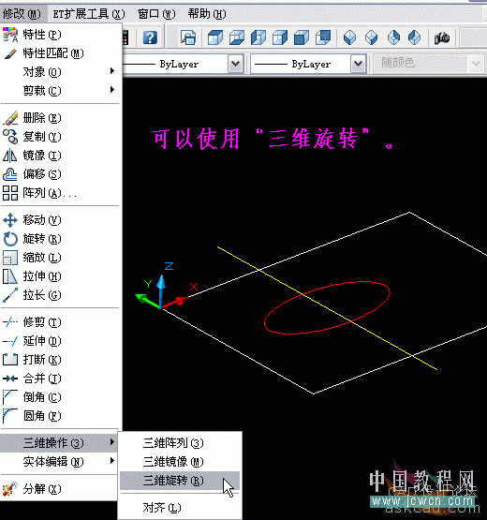
Task: Choose 特性匹配 (M) match properties
Action: pyautogui.click(x=61, y=53)
